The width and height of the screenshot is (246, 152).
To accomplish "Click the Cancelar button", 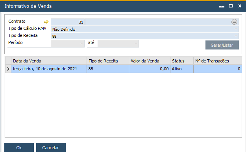I will point(51,147).
